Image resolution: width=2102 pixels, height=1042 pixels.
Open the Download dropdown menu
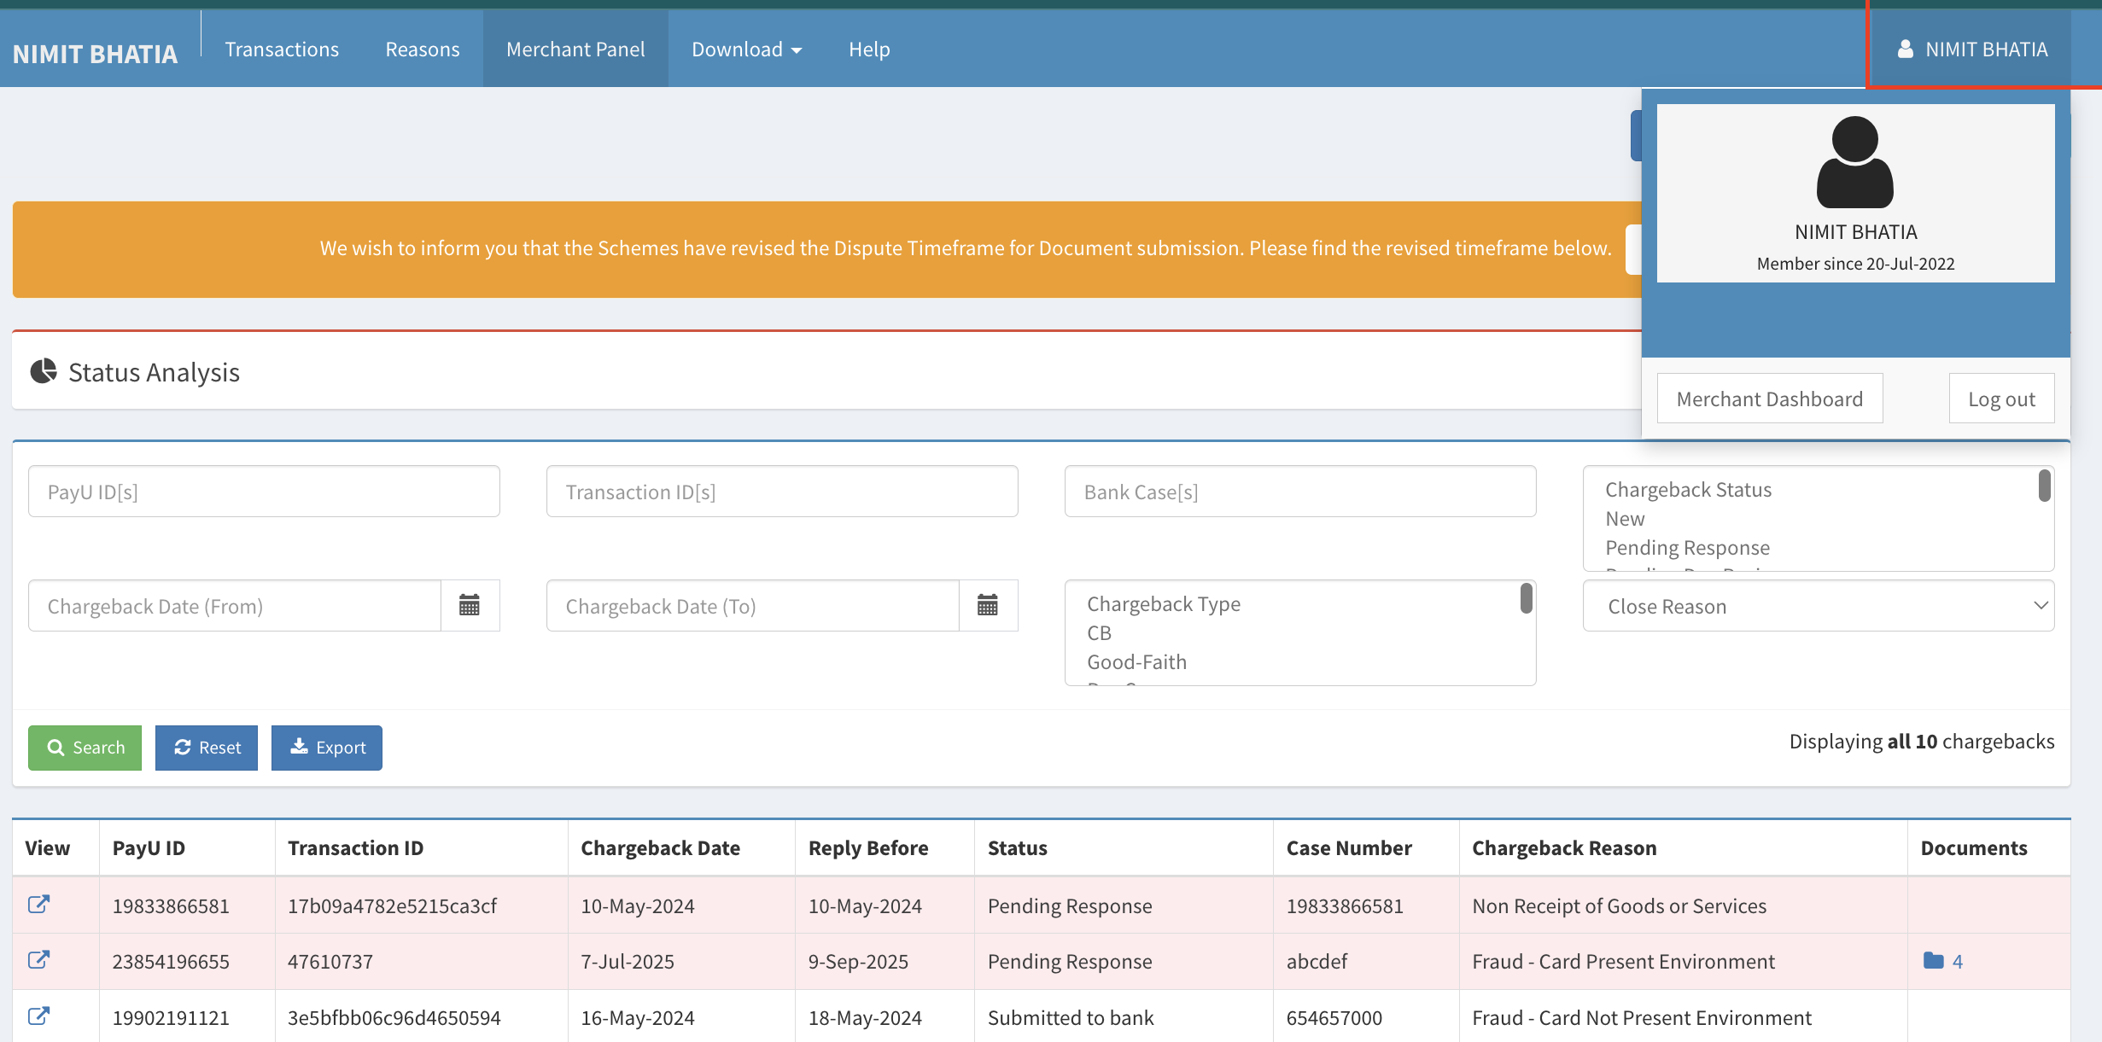tap(746, 49)
